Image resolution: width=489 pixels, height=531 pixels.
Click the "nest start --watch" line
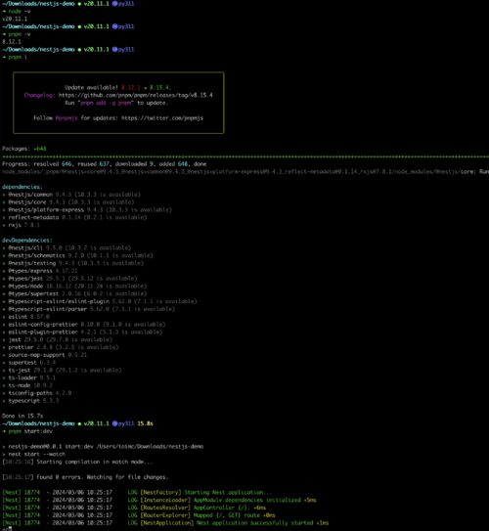[33, 454]
